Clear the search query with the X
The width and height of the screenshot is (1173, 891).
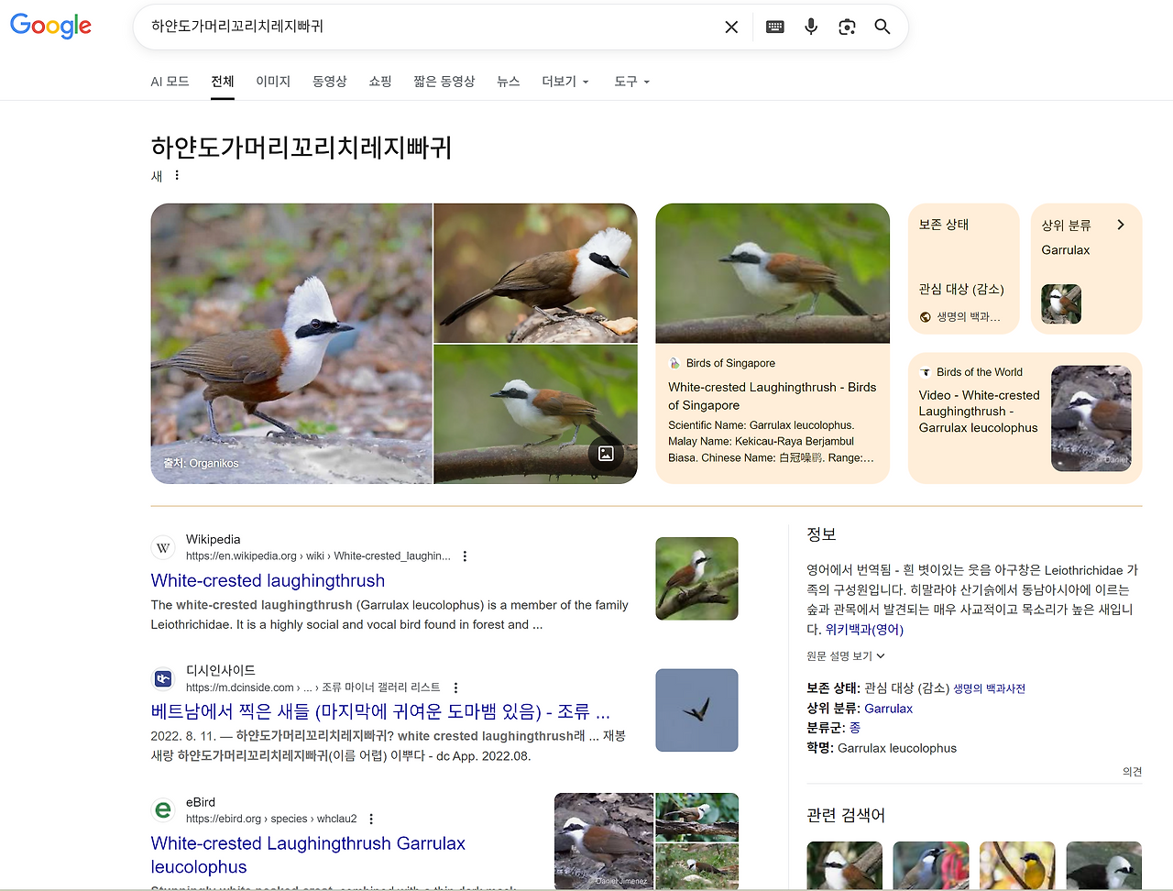pyautogui.click(x=730, y=27)
